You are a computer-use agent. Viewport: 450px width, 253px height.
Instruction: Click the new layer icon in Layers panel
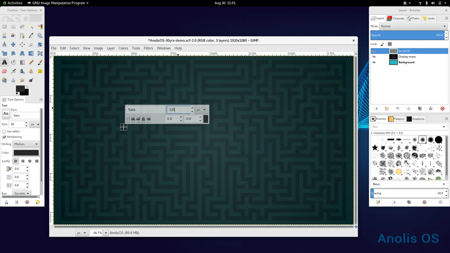(x=376, y=109)
